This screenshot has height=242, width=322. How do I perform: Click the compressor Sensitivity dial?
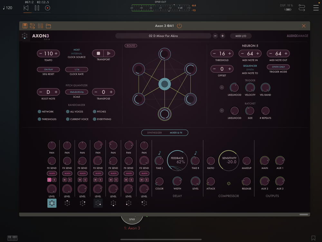(x=229, y=160)
